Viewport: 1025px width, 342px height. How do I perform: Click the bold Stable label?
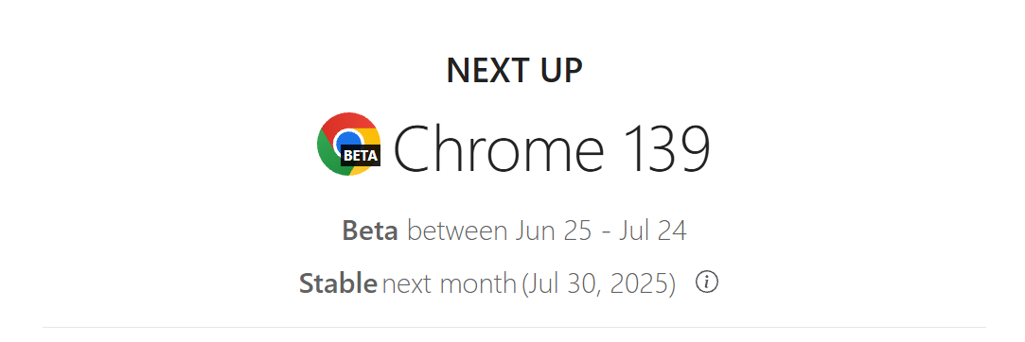click(x=338, y=283)
